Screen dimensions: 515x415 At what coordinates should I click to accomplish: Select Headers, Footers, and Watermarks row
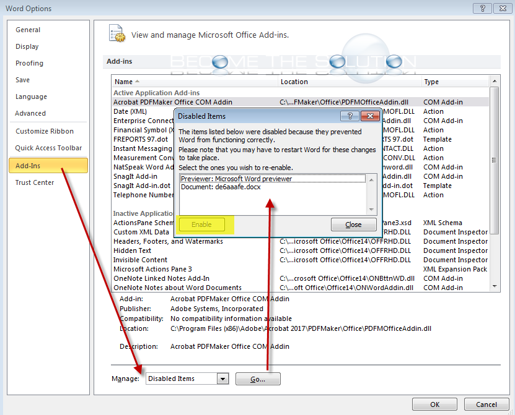click(300, 241)
